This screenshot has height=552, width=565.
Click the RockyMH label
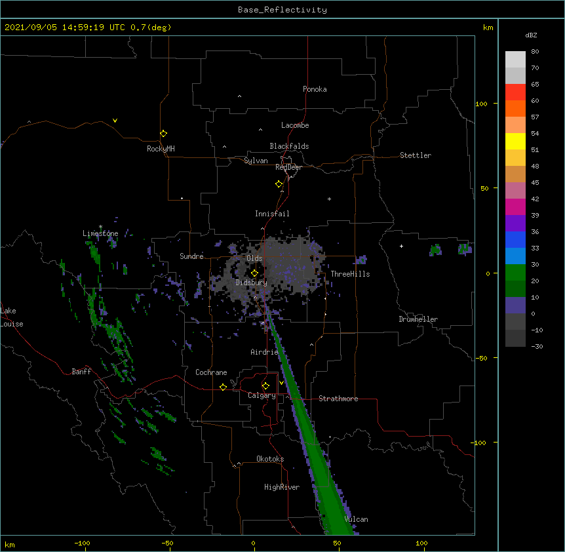[x=161, y=149]
